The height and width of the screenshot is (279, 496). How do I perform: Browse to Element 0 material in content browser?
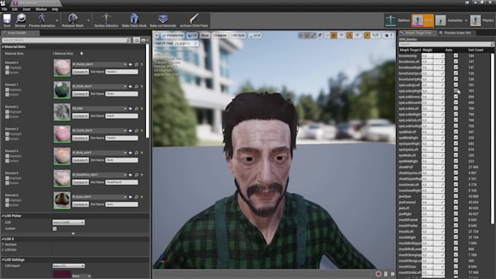coord(136,64)
